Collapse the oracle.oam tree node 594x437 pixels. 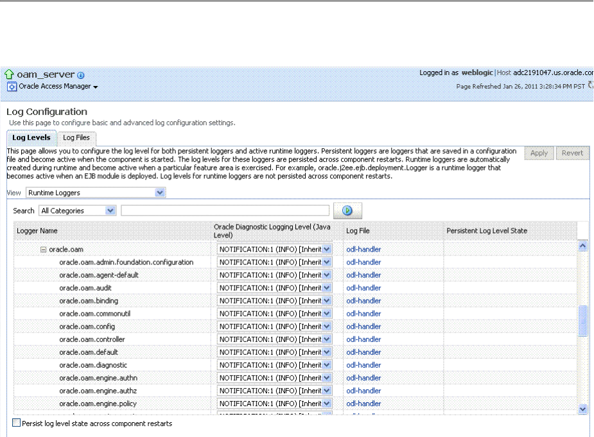(x=43, y=250)
